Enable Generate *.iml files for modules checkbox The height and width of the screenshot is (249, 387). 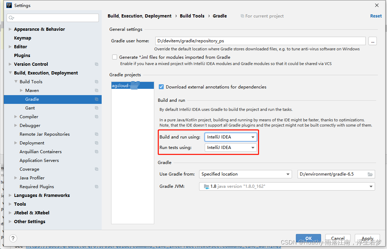click(115, 57)
